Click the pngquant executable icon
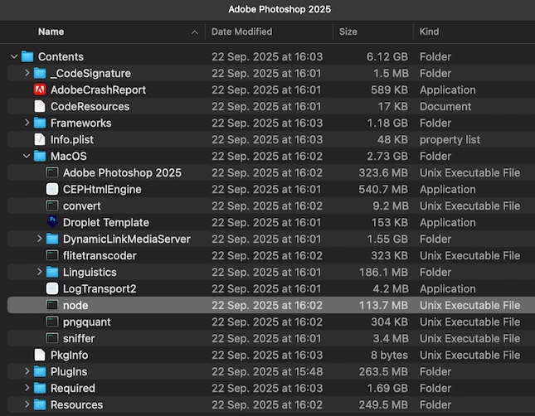 (52, 322)
